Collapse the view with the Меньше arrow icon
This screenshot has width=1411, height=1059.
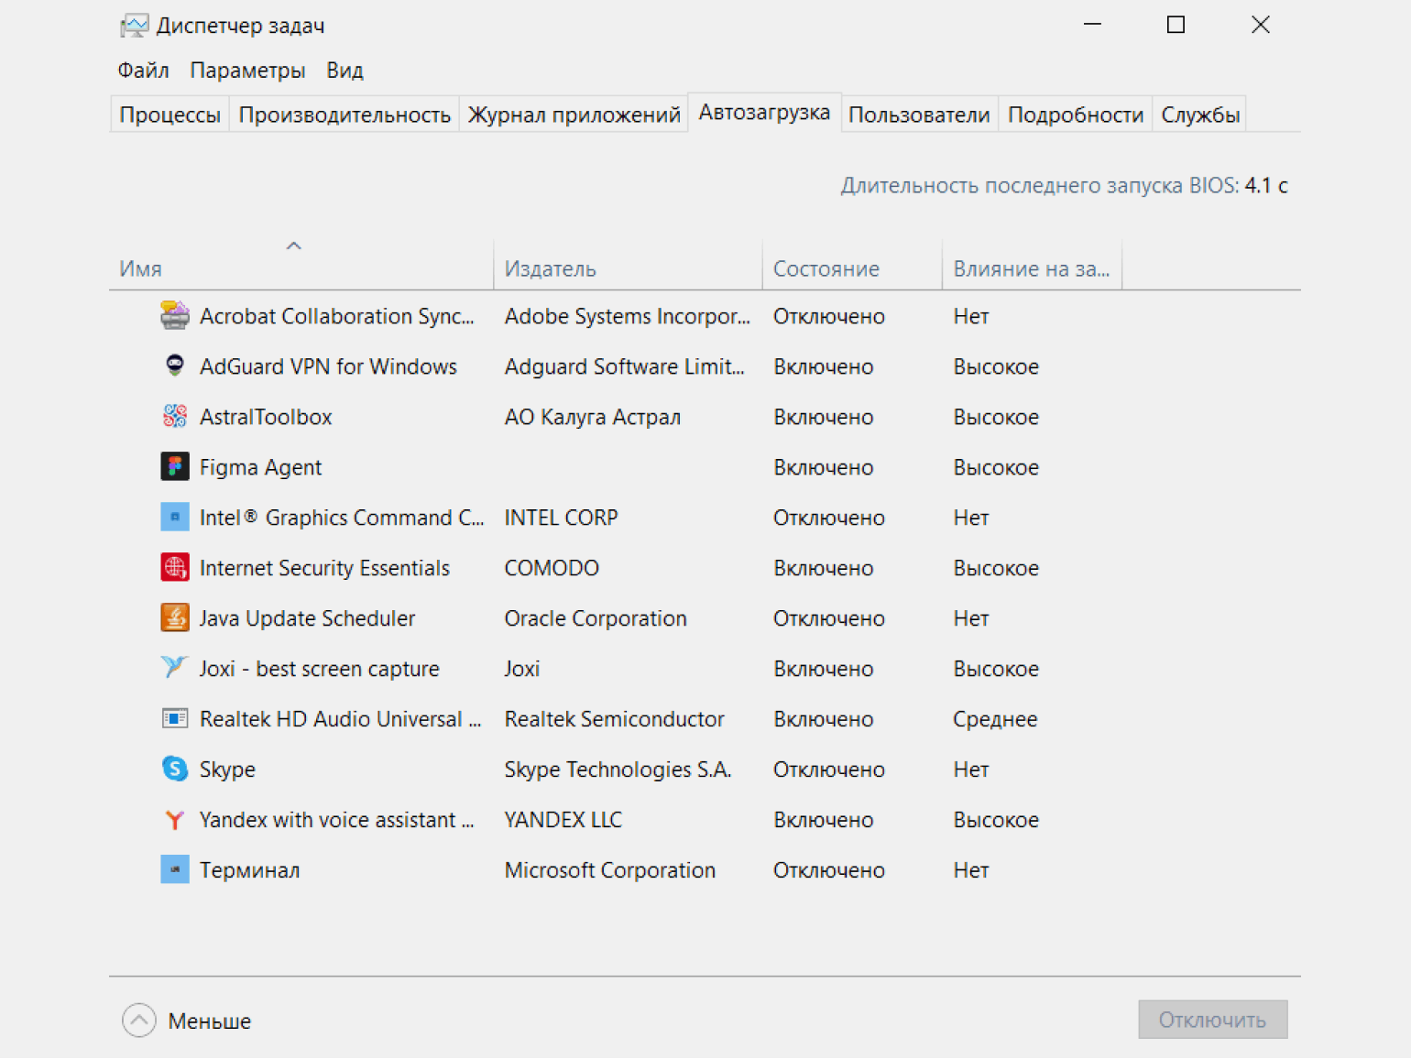pyautogui.click(x=139, y=1021)
